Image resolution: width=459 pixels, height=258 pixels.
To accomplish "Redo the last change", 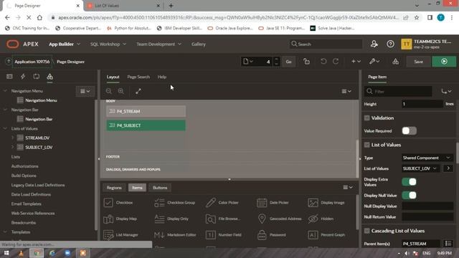I will (x=336, y=62).
